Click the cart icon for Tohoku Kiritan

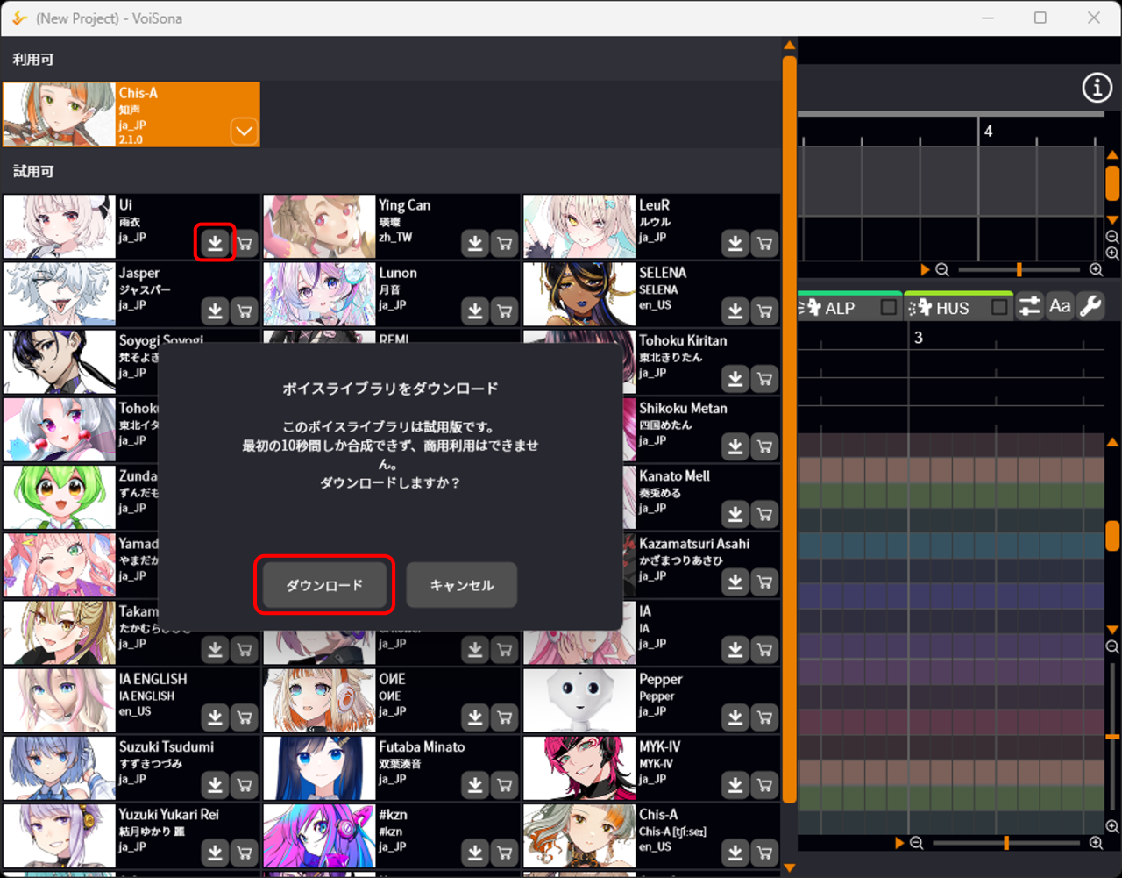[765, 378]
